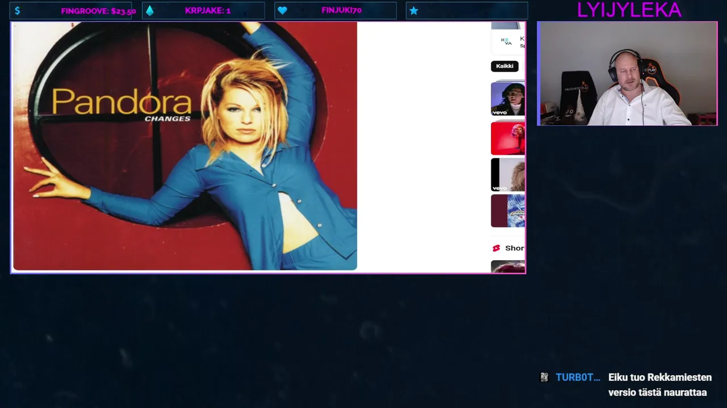
Task: Click the TURB0T chat username
Action: click(x=578, y=377)
